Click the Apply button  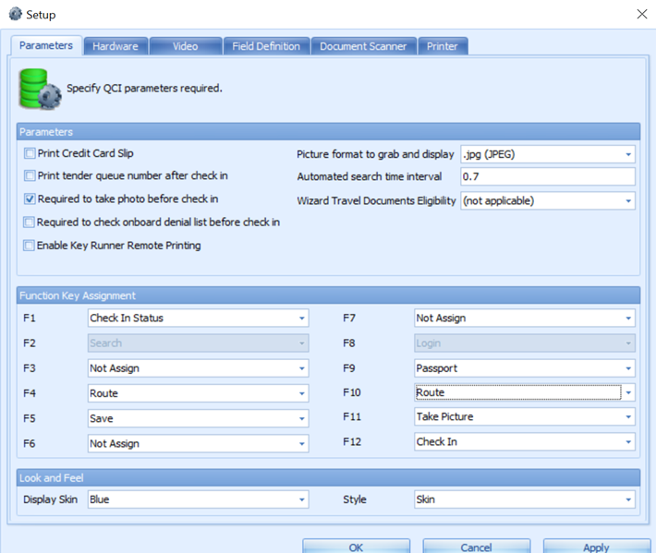(597, 547)
